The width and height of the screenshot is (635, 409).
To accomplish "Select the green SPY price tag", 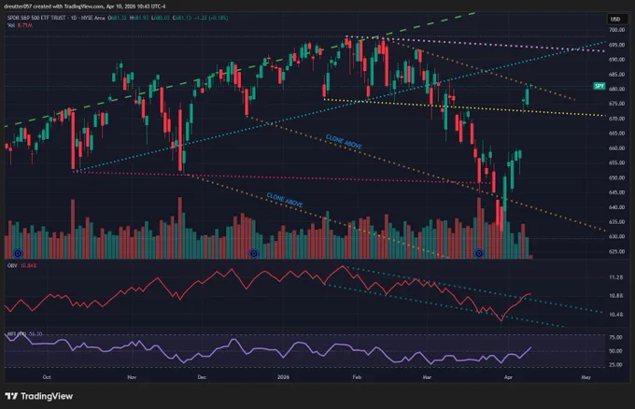I will tap(599, 86).
